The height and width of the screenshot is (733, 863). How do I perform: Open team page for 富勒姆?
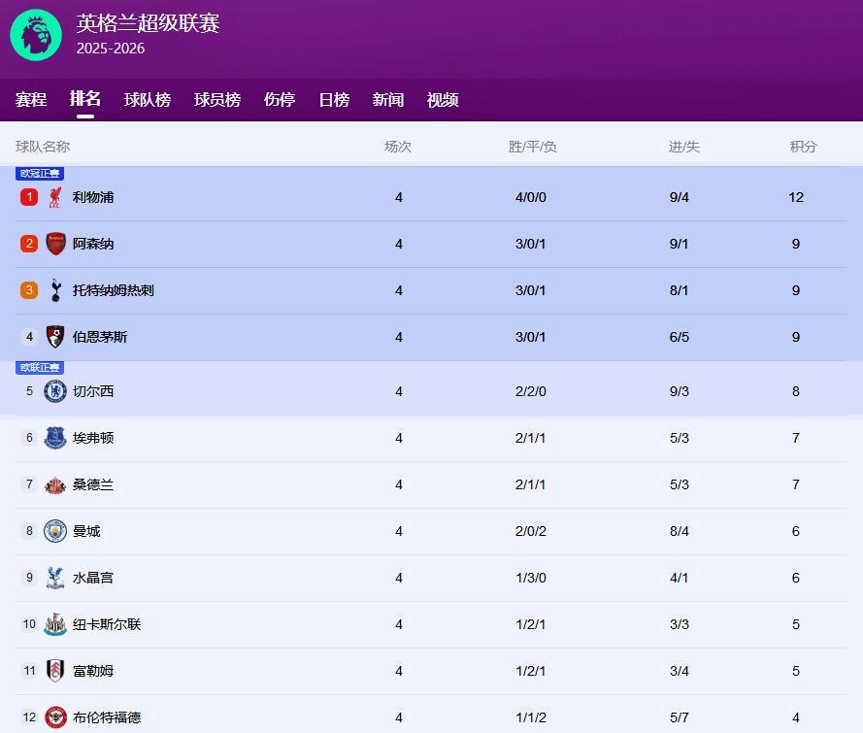(x=93, y=671)
